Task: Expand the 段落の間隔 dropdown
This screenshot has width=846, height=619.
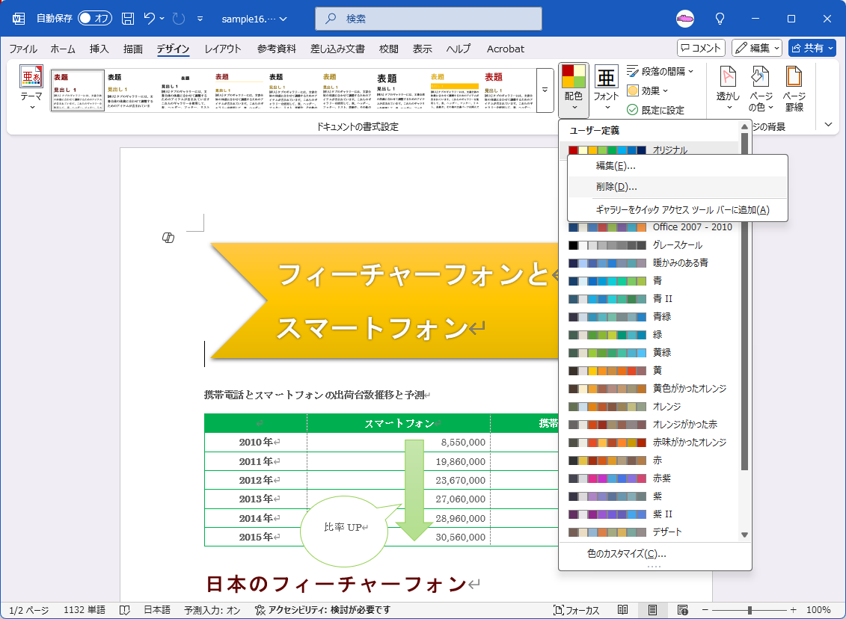Action: 660,71
